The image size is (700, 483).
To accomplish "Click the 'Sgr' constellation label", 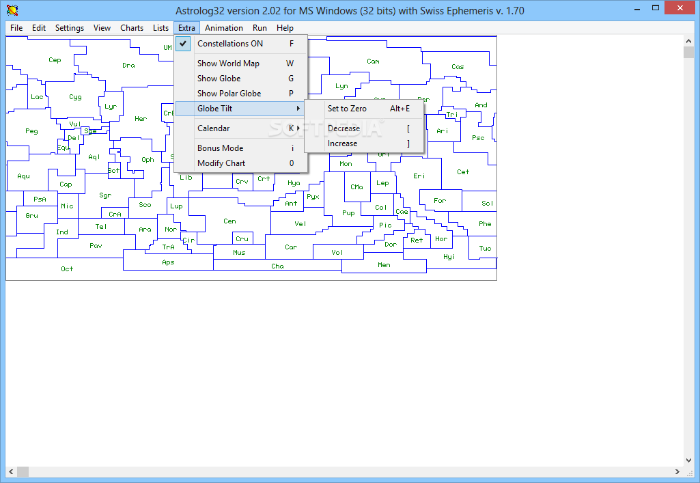I will point(105,195).
